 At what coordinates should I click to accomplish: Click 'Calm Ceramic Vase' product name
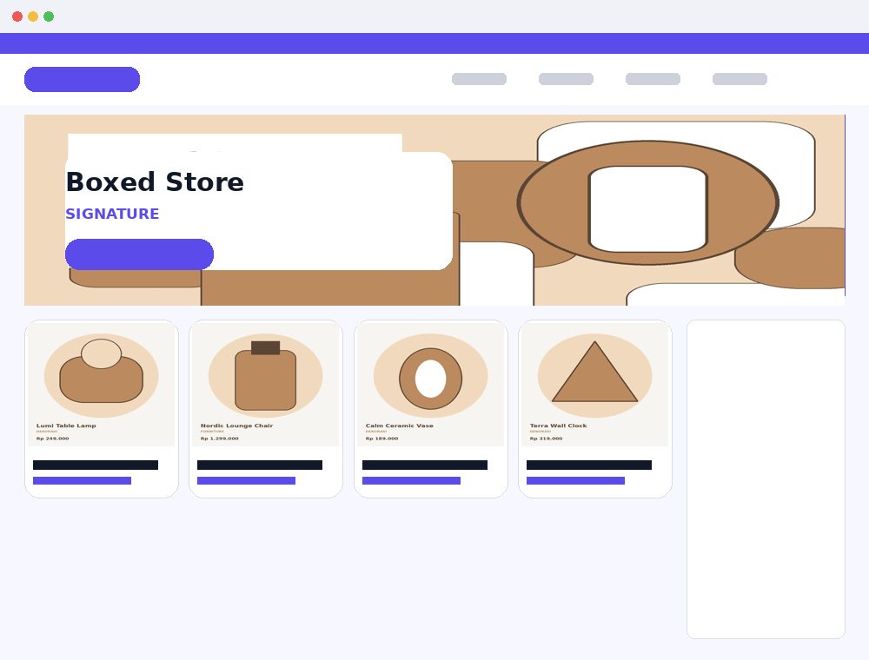[x=399, y=426]
